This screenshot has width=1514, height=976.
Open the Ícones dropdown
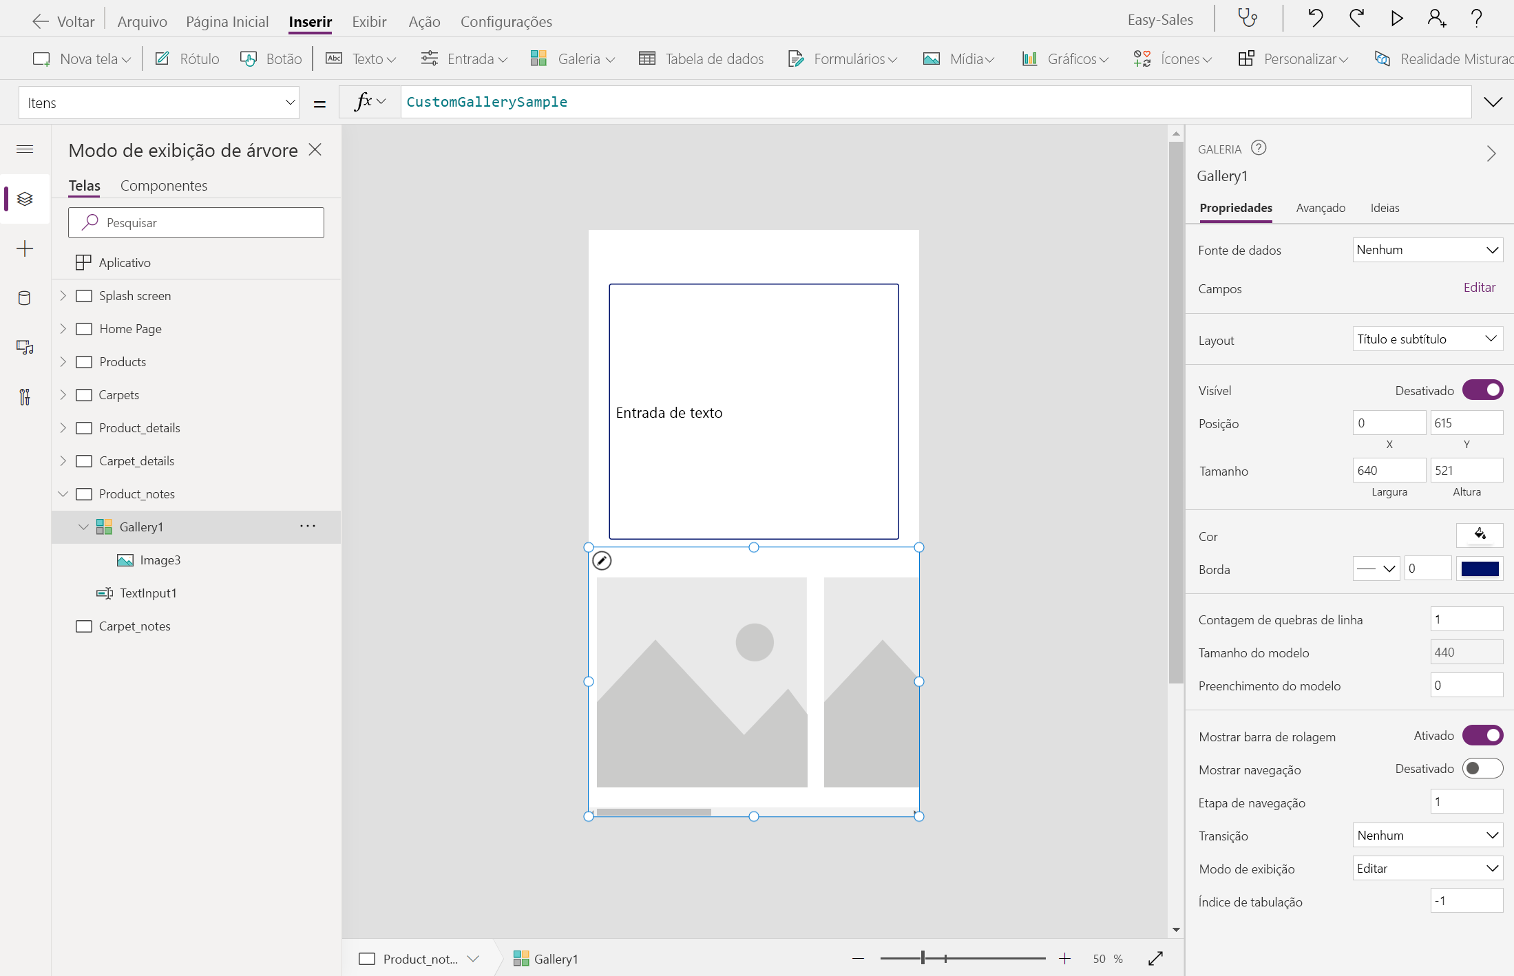pos(1173,59)
